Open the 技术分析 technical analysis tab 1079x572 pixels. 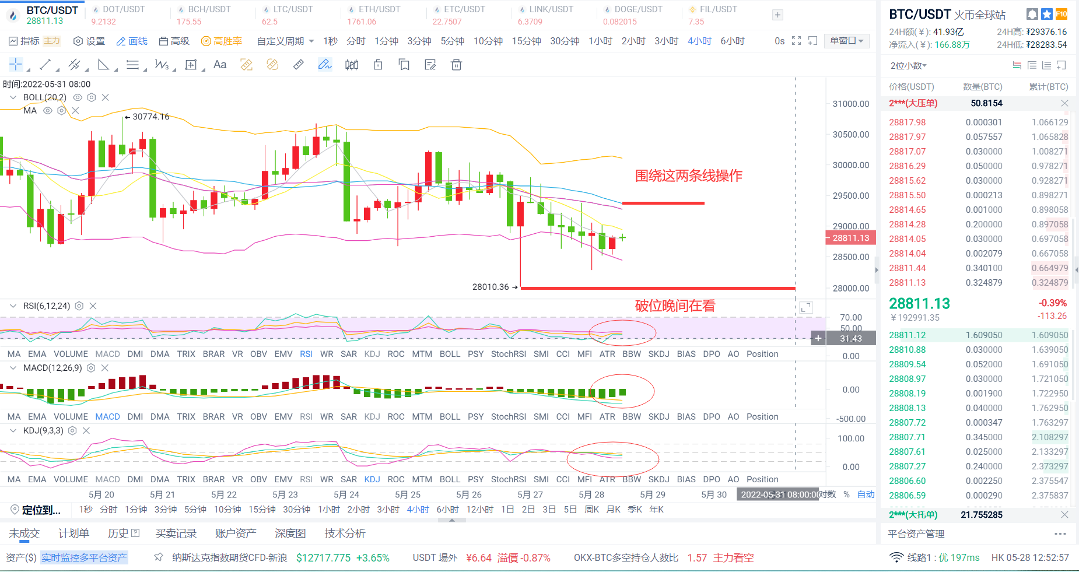click(x=345, y=534)
